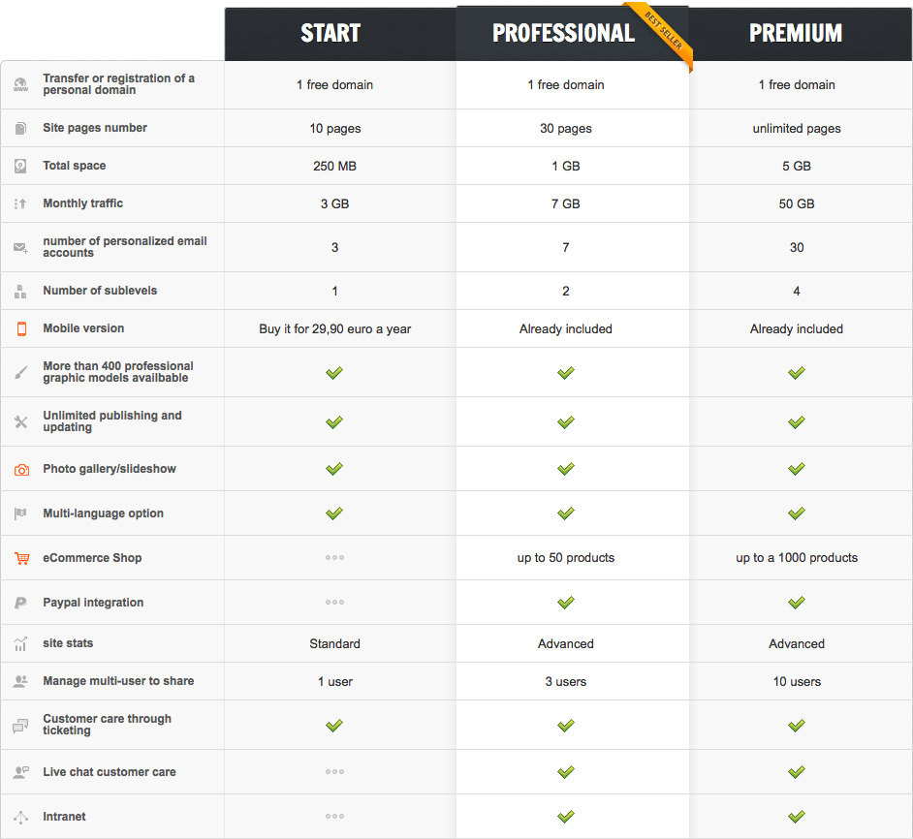
Task: Click Start plan Live chat unavailable dots
Action: coord(334,771)
